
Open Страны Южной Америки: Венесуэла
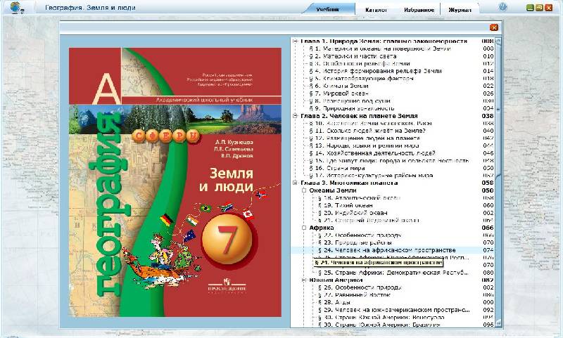(381, 318)
